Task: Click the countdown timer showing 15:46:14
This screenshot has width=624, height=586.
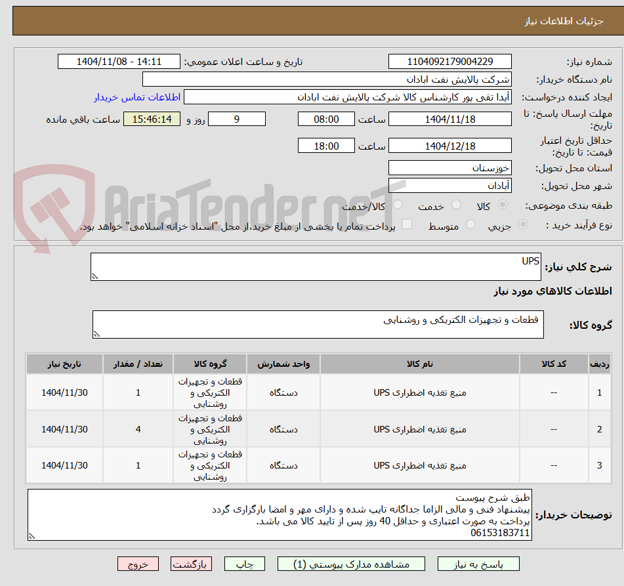Action: point(152,120)
